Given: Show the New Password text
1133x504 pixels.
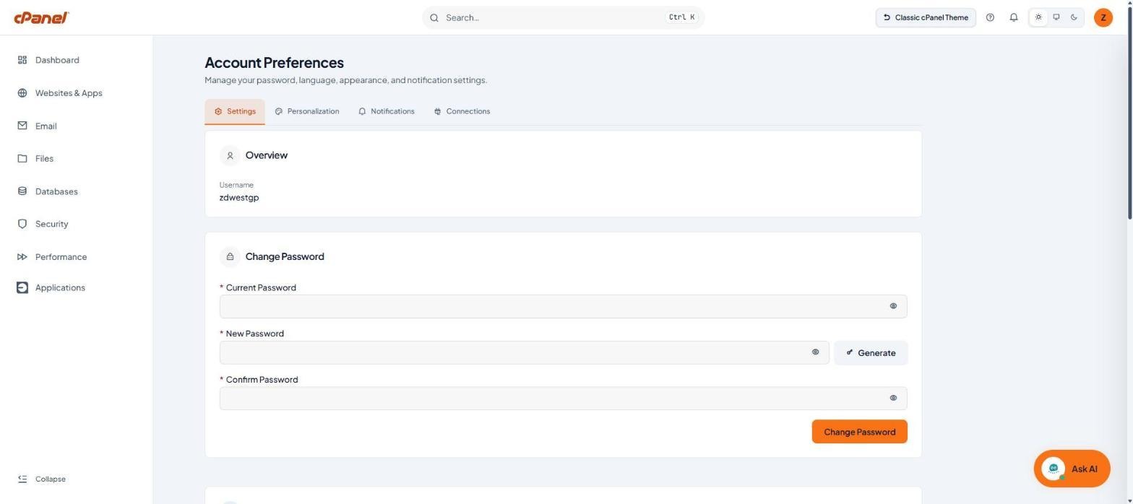Looking at the screenshot, I should 815,352.
